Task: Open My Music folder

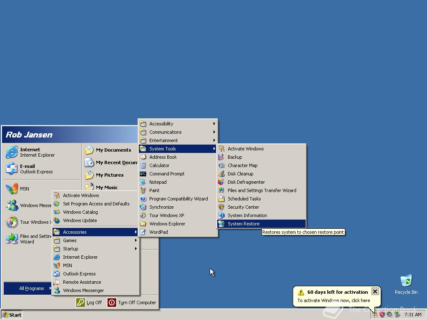Action: pyautogui.click(x=110, y=187)
